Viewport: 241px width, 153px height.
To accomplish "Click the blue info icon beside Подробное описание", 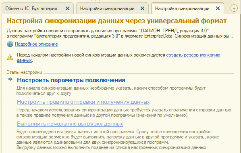I will (10, 44).
